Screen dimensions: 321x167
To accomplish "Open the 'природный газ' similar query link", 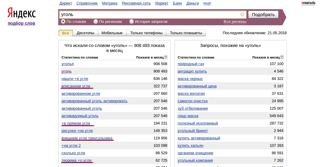I will tap(191, 64).
